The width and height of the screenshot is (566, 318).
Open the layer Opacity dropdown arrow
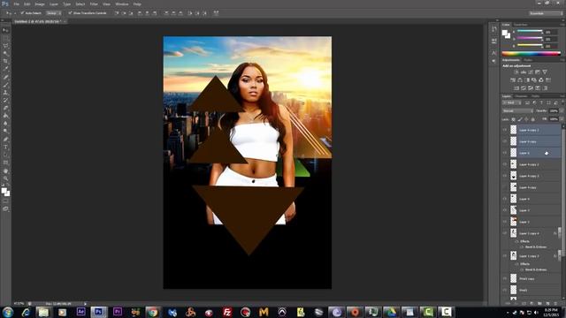pos(562,111)
